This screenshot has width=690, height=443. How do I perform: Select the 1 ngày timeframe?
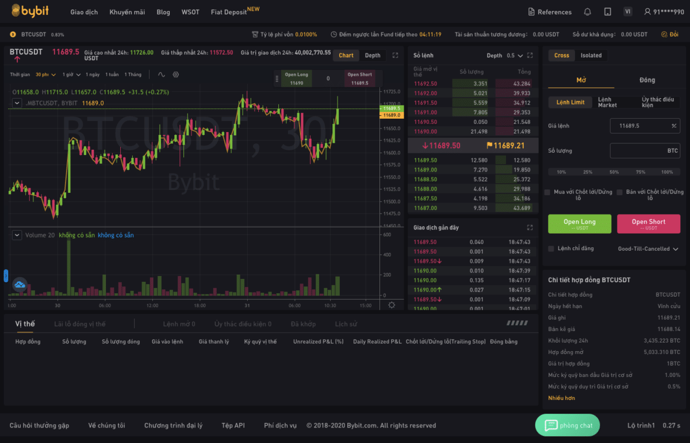click(93, 75)
